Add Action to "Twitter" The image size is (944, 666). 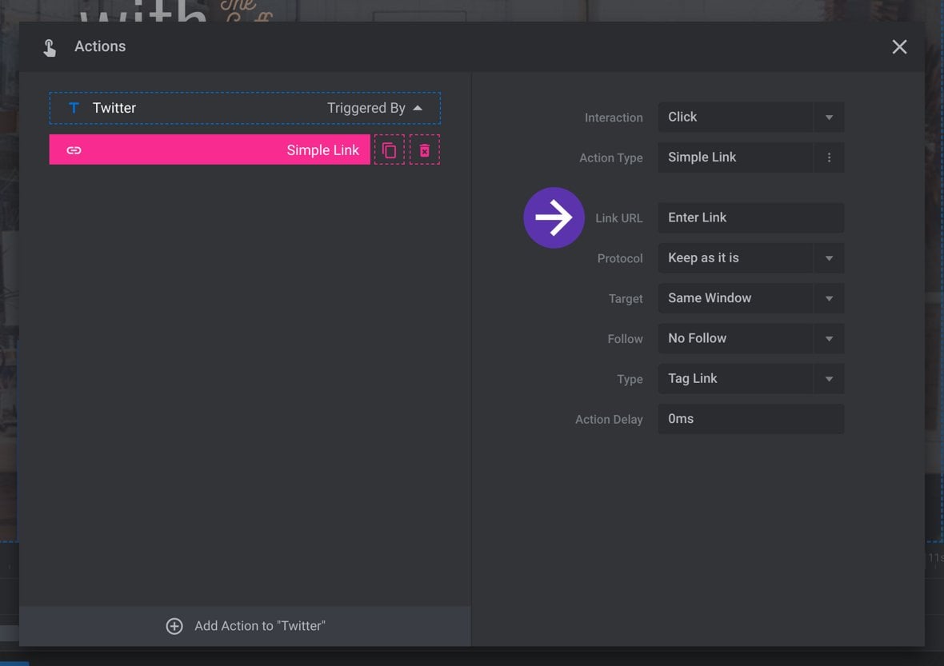(245, 626)
